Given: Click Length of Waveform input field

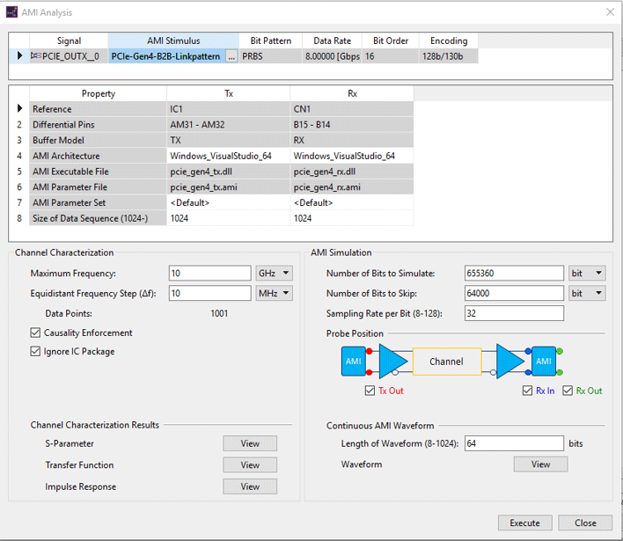Looking at the screenshot, I should tap(514, 443).
